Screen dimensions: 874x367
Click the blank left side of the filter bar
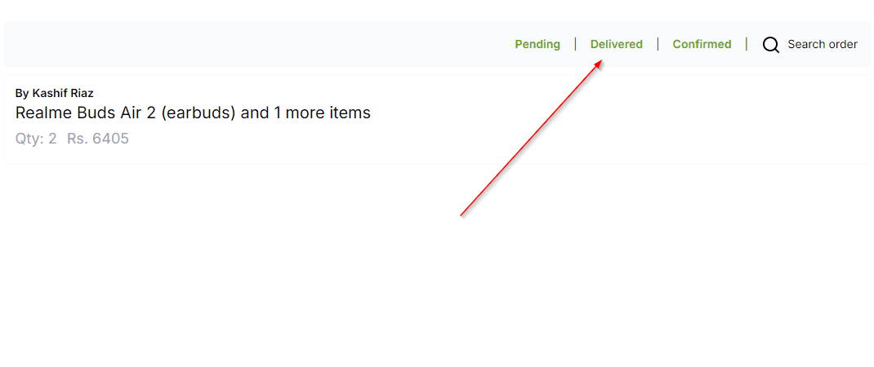click(251, 45)
